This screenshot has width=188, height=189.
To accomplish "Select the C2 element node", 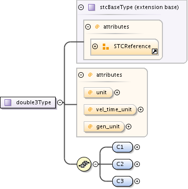I will click(x=122, y=164).
